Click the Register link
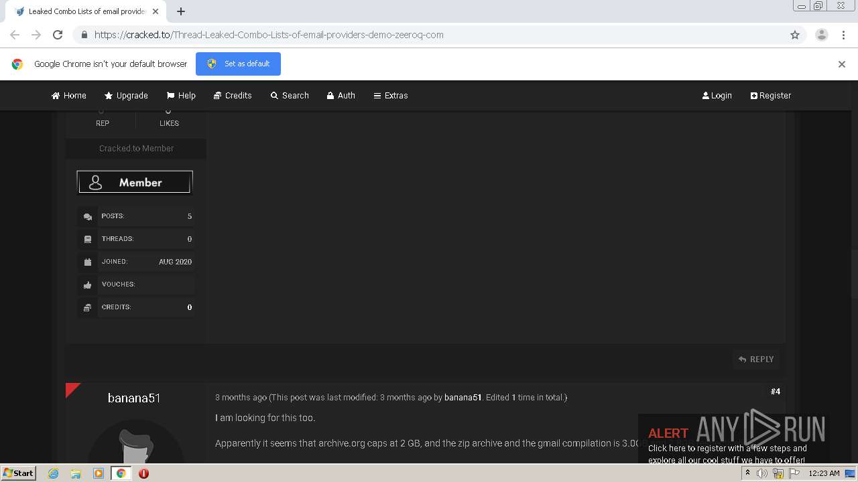858x482 pixels. (771, 96)
